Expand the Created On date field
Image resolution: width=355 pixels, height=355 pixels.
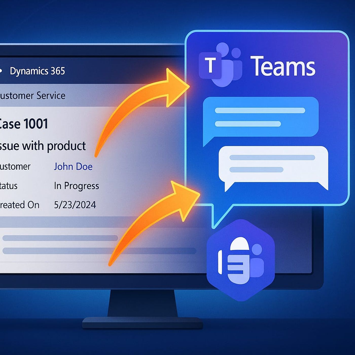tap(19, 205)
